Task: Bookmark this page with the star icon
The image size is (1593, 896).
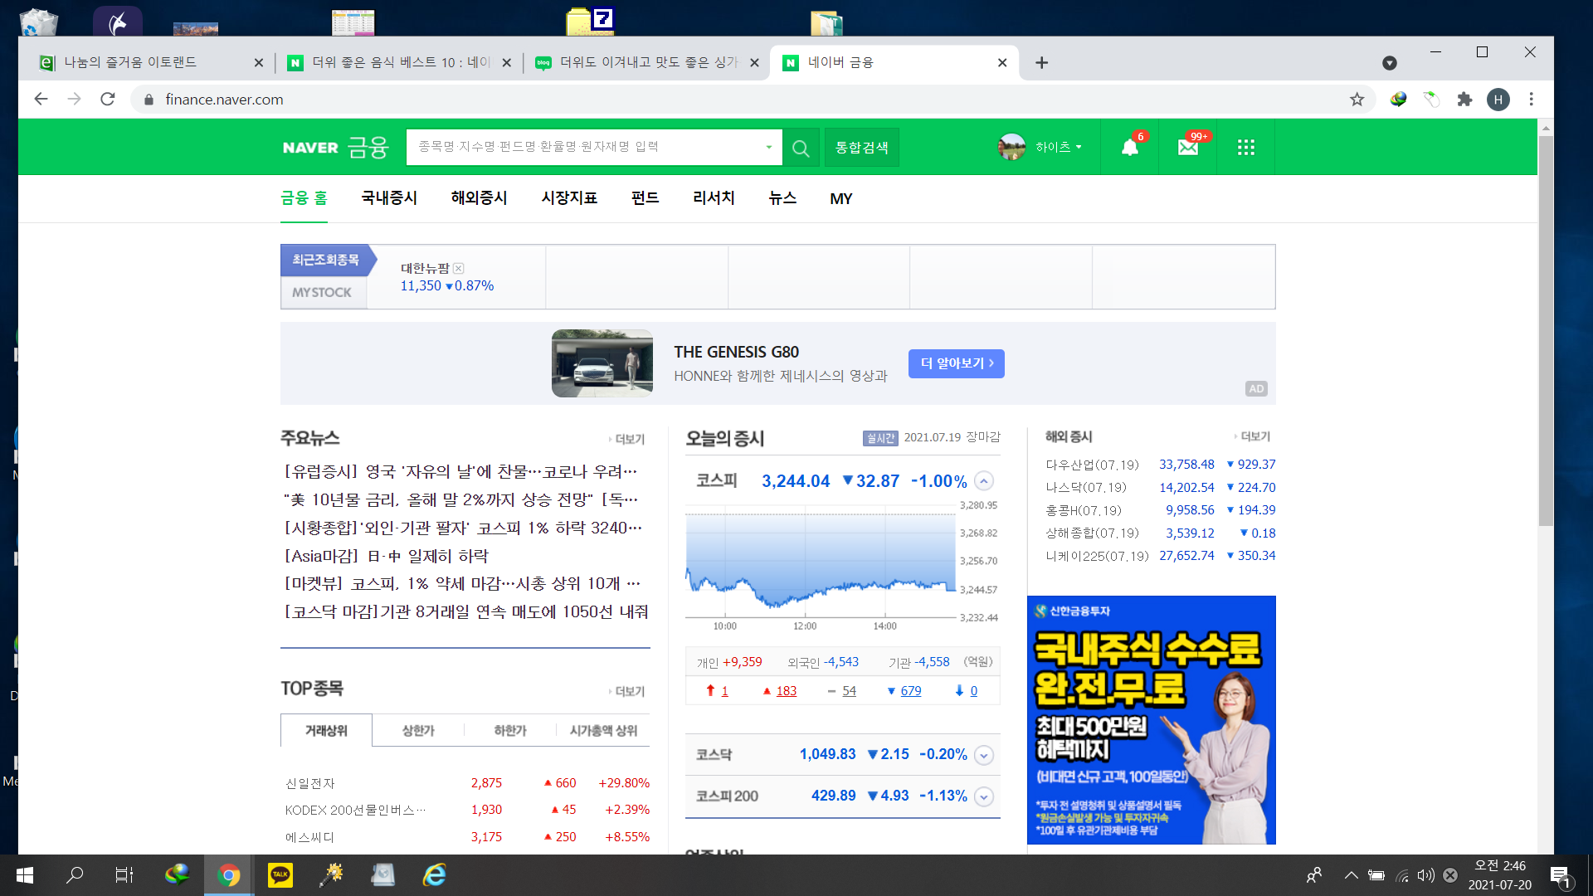Action: coord(1357,100)
